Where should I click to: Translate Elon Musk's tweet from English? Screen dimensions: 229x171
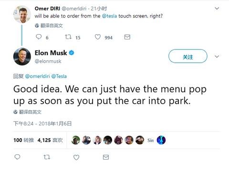point(27,112)
